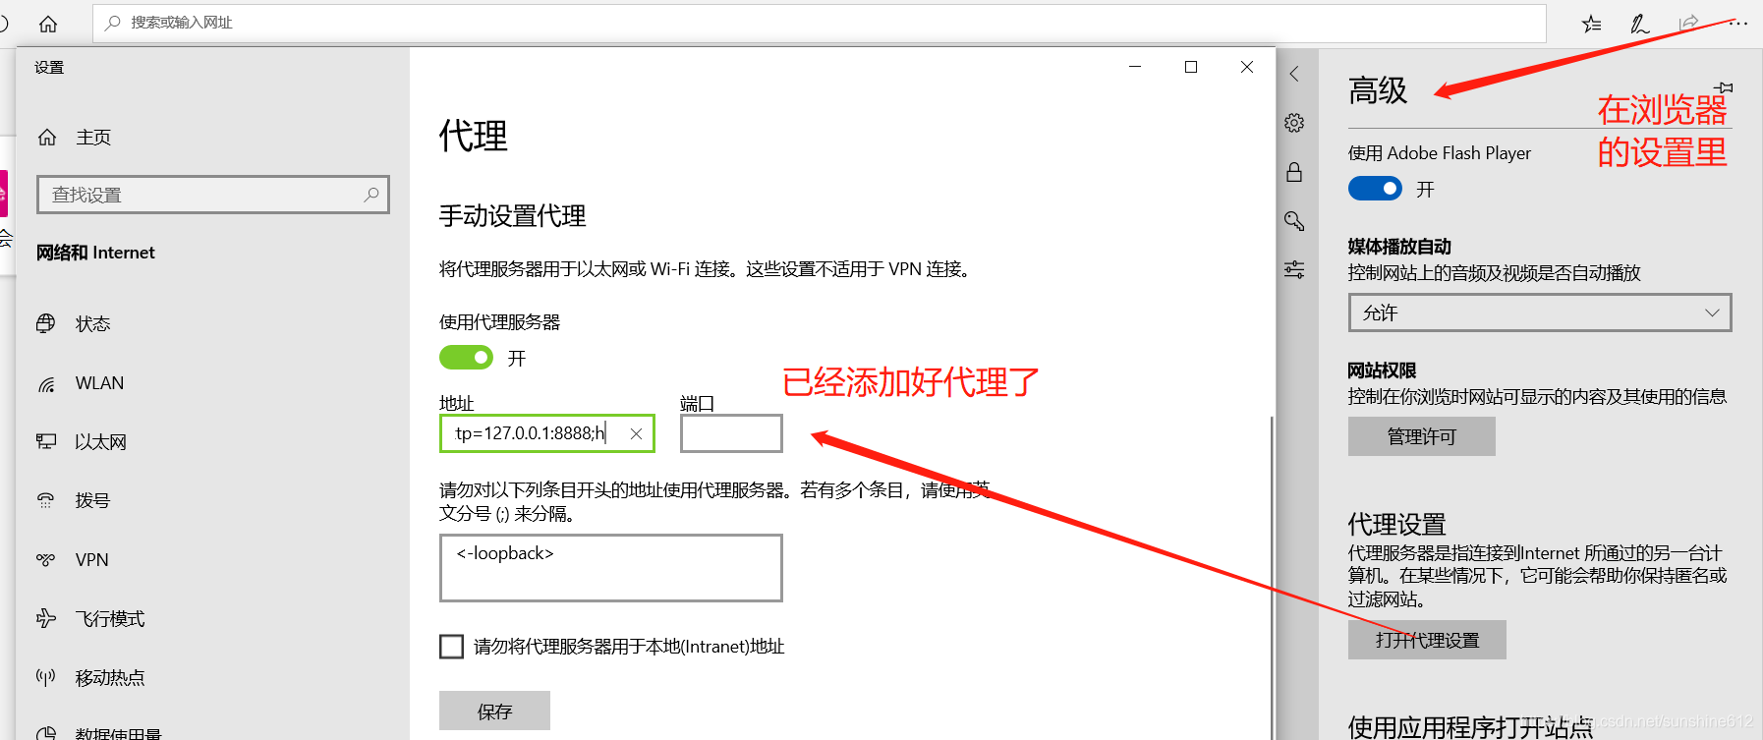Open the VPN settings page
The width and height of the screenshot is (1763, 740).
point(73,560)
